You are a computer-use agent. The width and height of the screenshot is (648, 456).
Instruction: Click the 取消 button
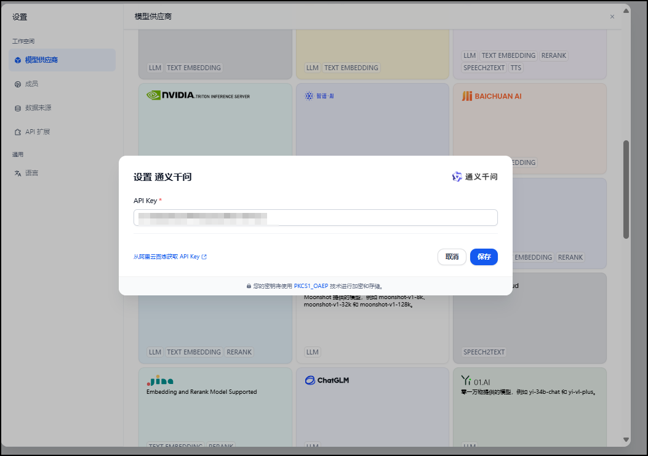click(x=452, y=257)
